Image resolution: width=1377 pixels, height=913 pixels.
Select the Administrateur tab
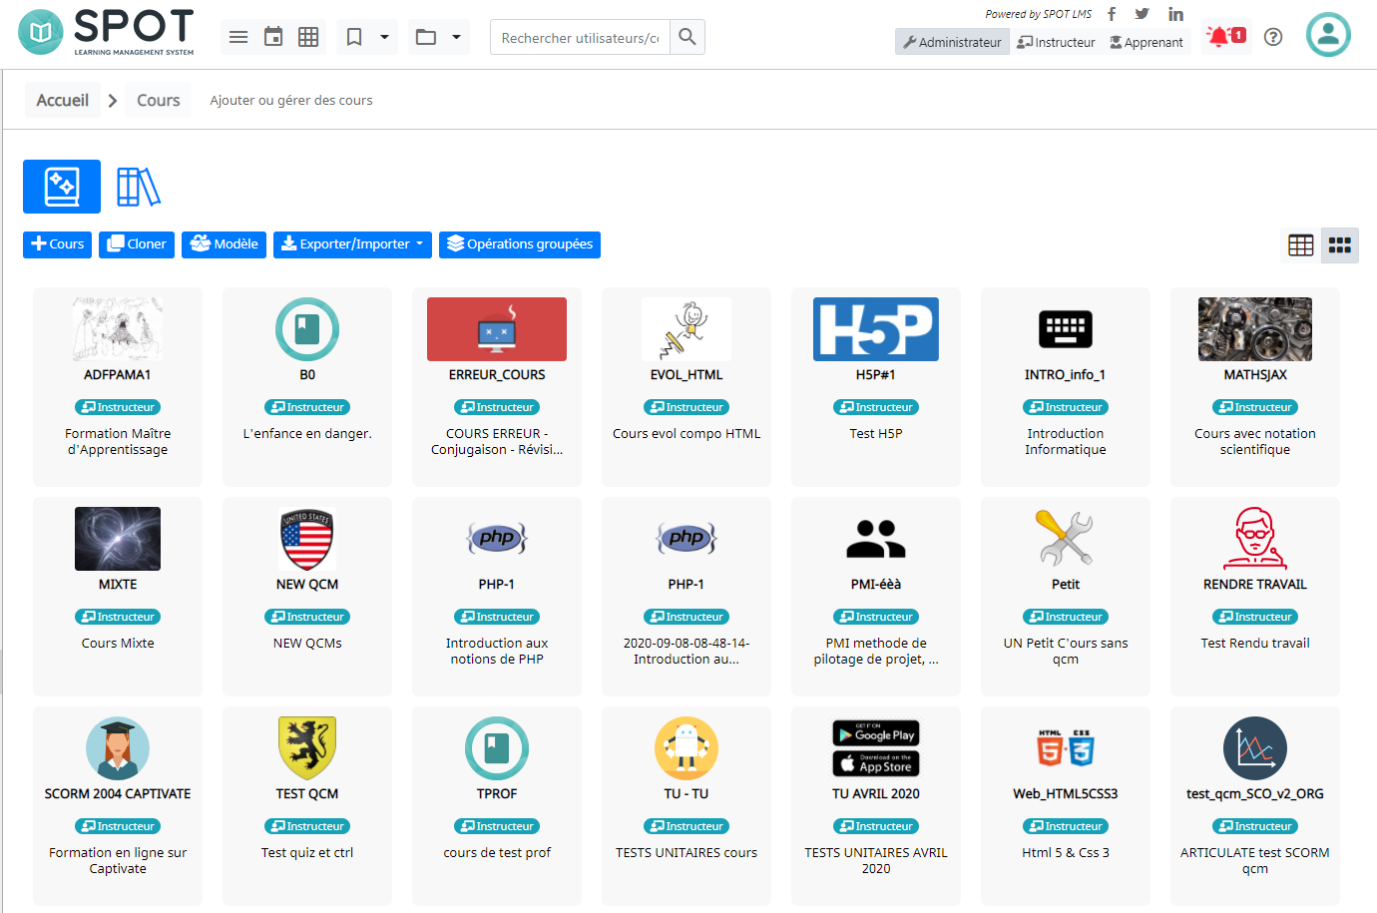[x=951, y=42]
